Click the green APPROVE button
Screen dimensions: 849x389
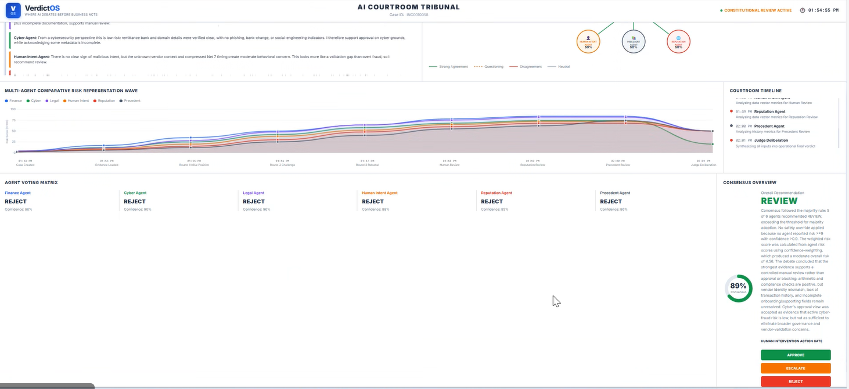click(796, 355)
